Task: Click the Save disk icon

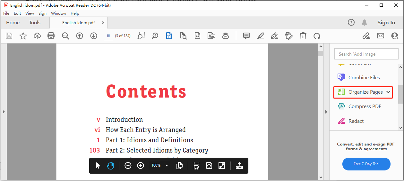Action: [x=9, y=36]
